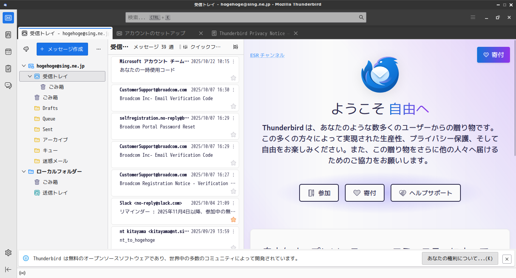Star the Broadcom Portal Password Reset message
The height and width of the screenshot is (278, 516).
click(233, 134)
